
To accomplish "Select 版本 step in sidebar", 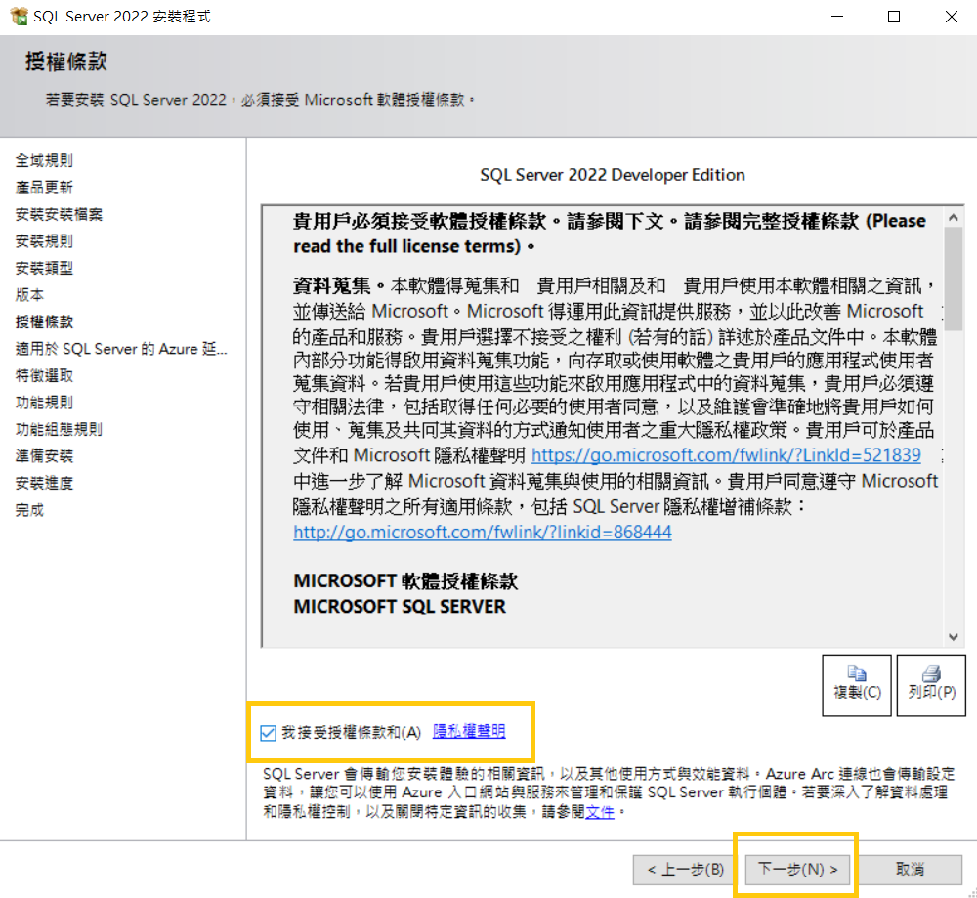I will coord(30,295).
